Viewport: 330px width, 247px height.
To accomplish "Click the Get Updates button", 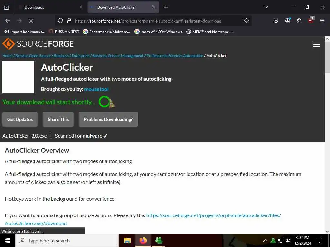I will tap(20, 119).
